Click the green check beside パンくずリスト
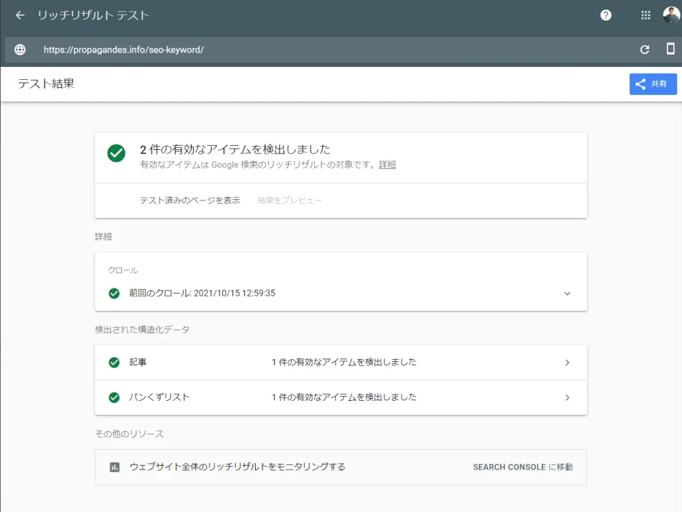Screen dimensions: 682x512 pyautogui.click(x=114, y=397)
